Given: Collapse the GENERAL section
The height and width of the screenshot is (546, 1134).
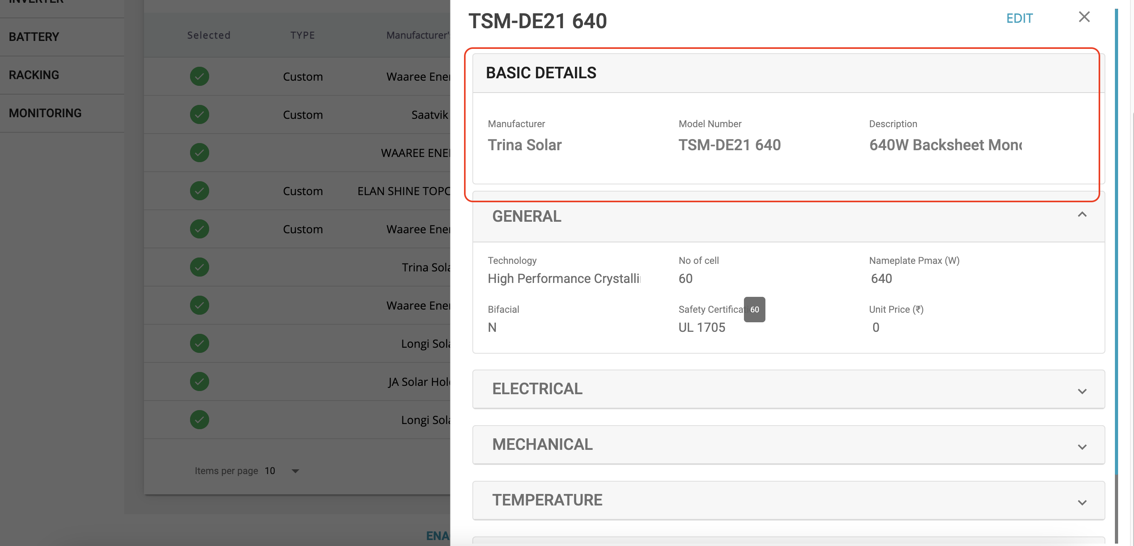Looking at the screenshot, I should tap(1082, 215).
